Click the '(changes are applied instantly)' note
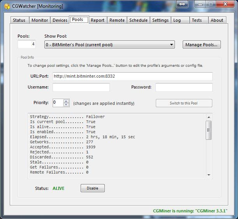The width and height of the screenshot is (238, 219). [104, 103]
